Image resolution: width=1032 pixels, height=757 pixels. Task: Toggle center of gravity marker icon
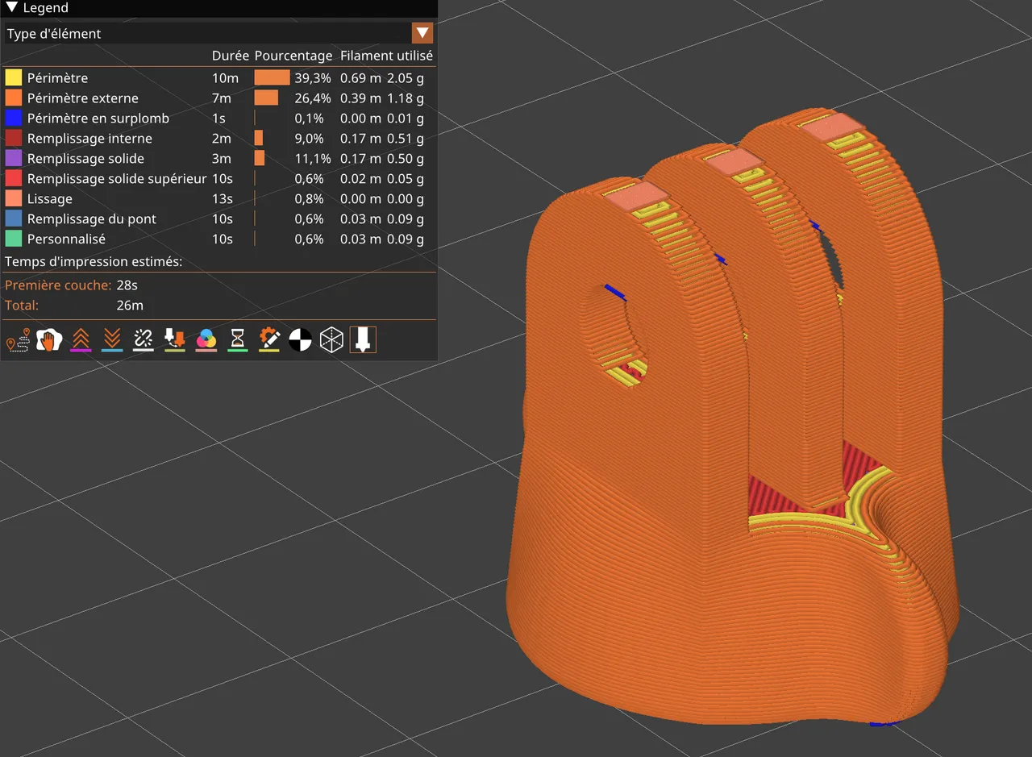301,340
